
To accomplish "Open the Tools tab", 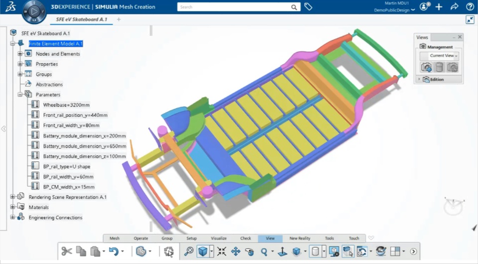I will 330,239.
